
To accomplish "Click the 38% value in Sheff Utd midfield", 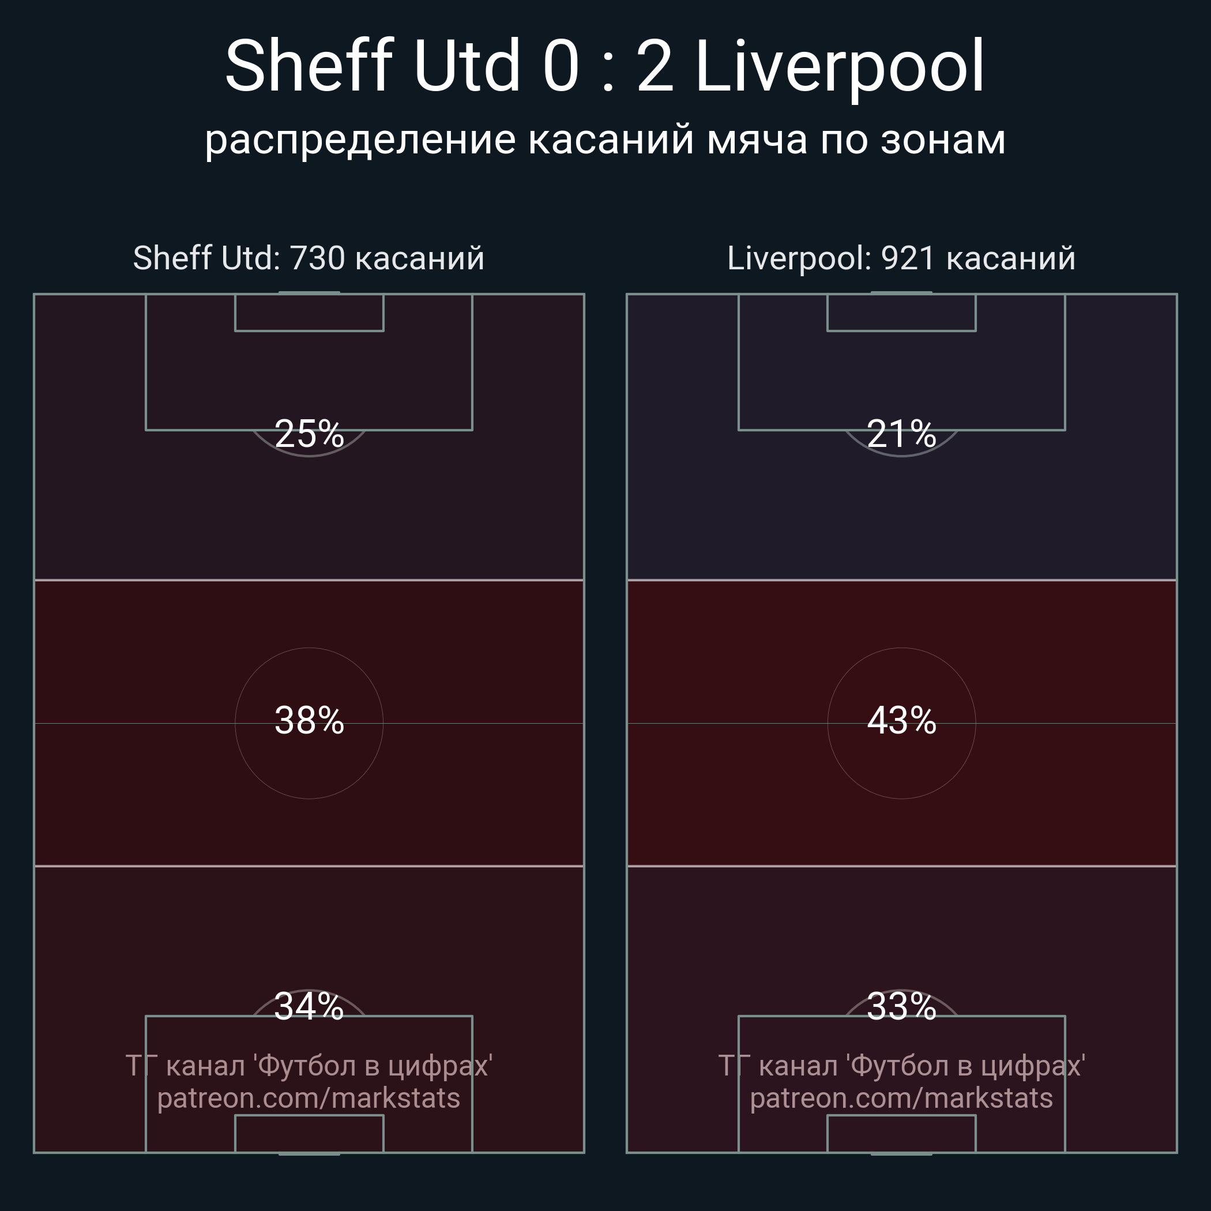I will coord(309,720).
